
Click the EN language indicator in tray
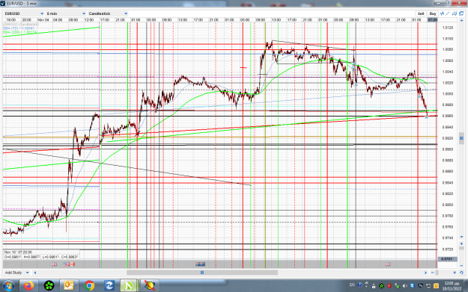pos(352,285)
